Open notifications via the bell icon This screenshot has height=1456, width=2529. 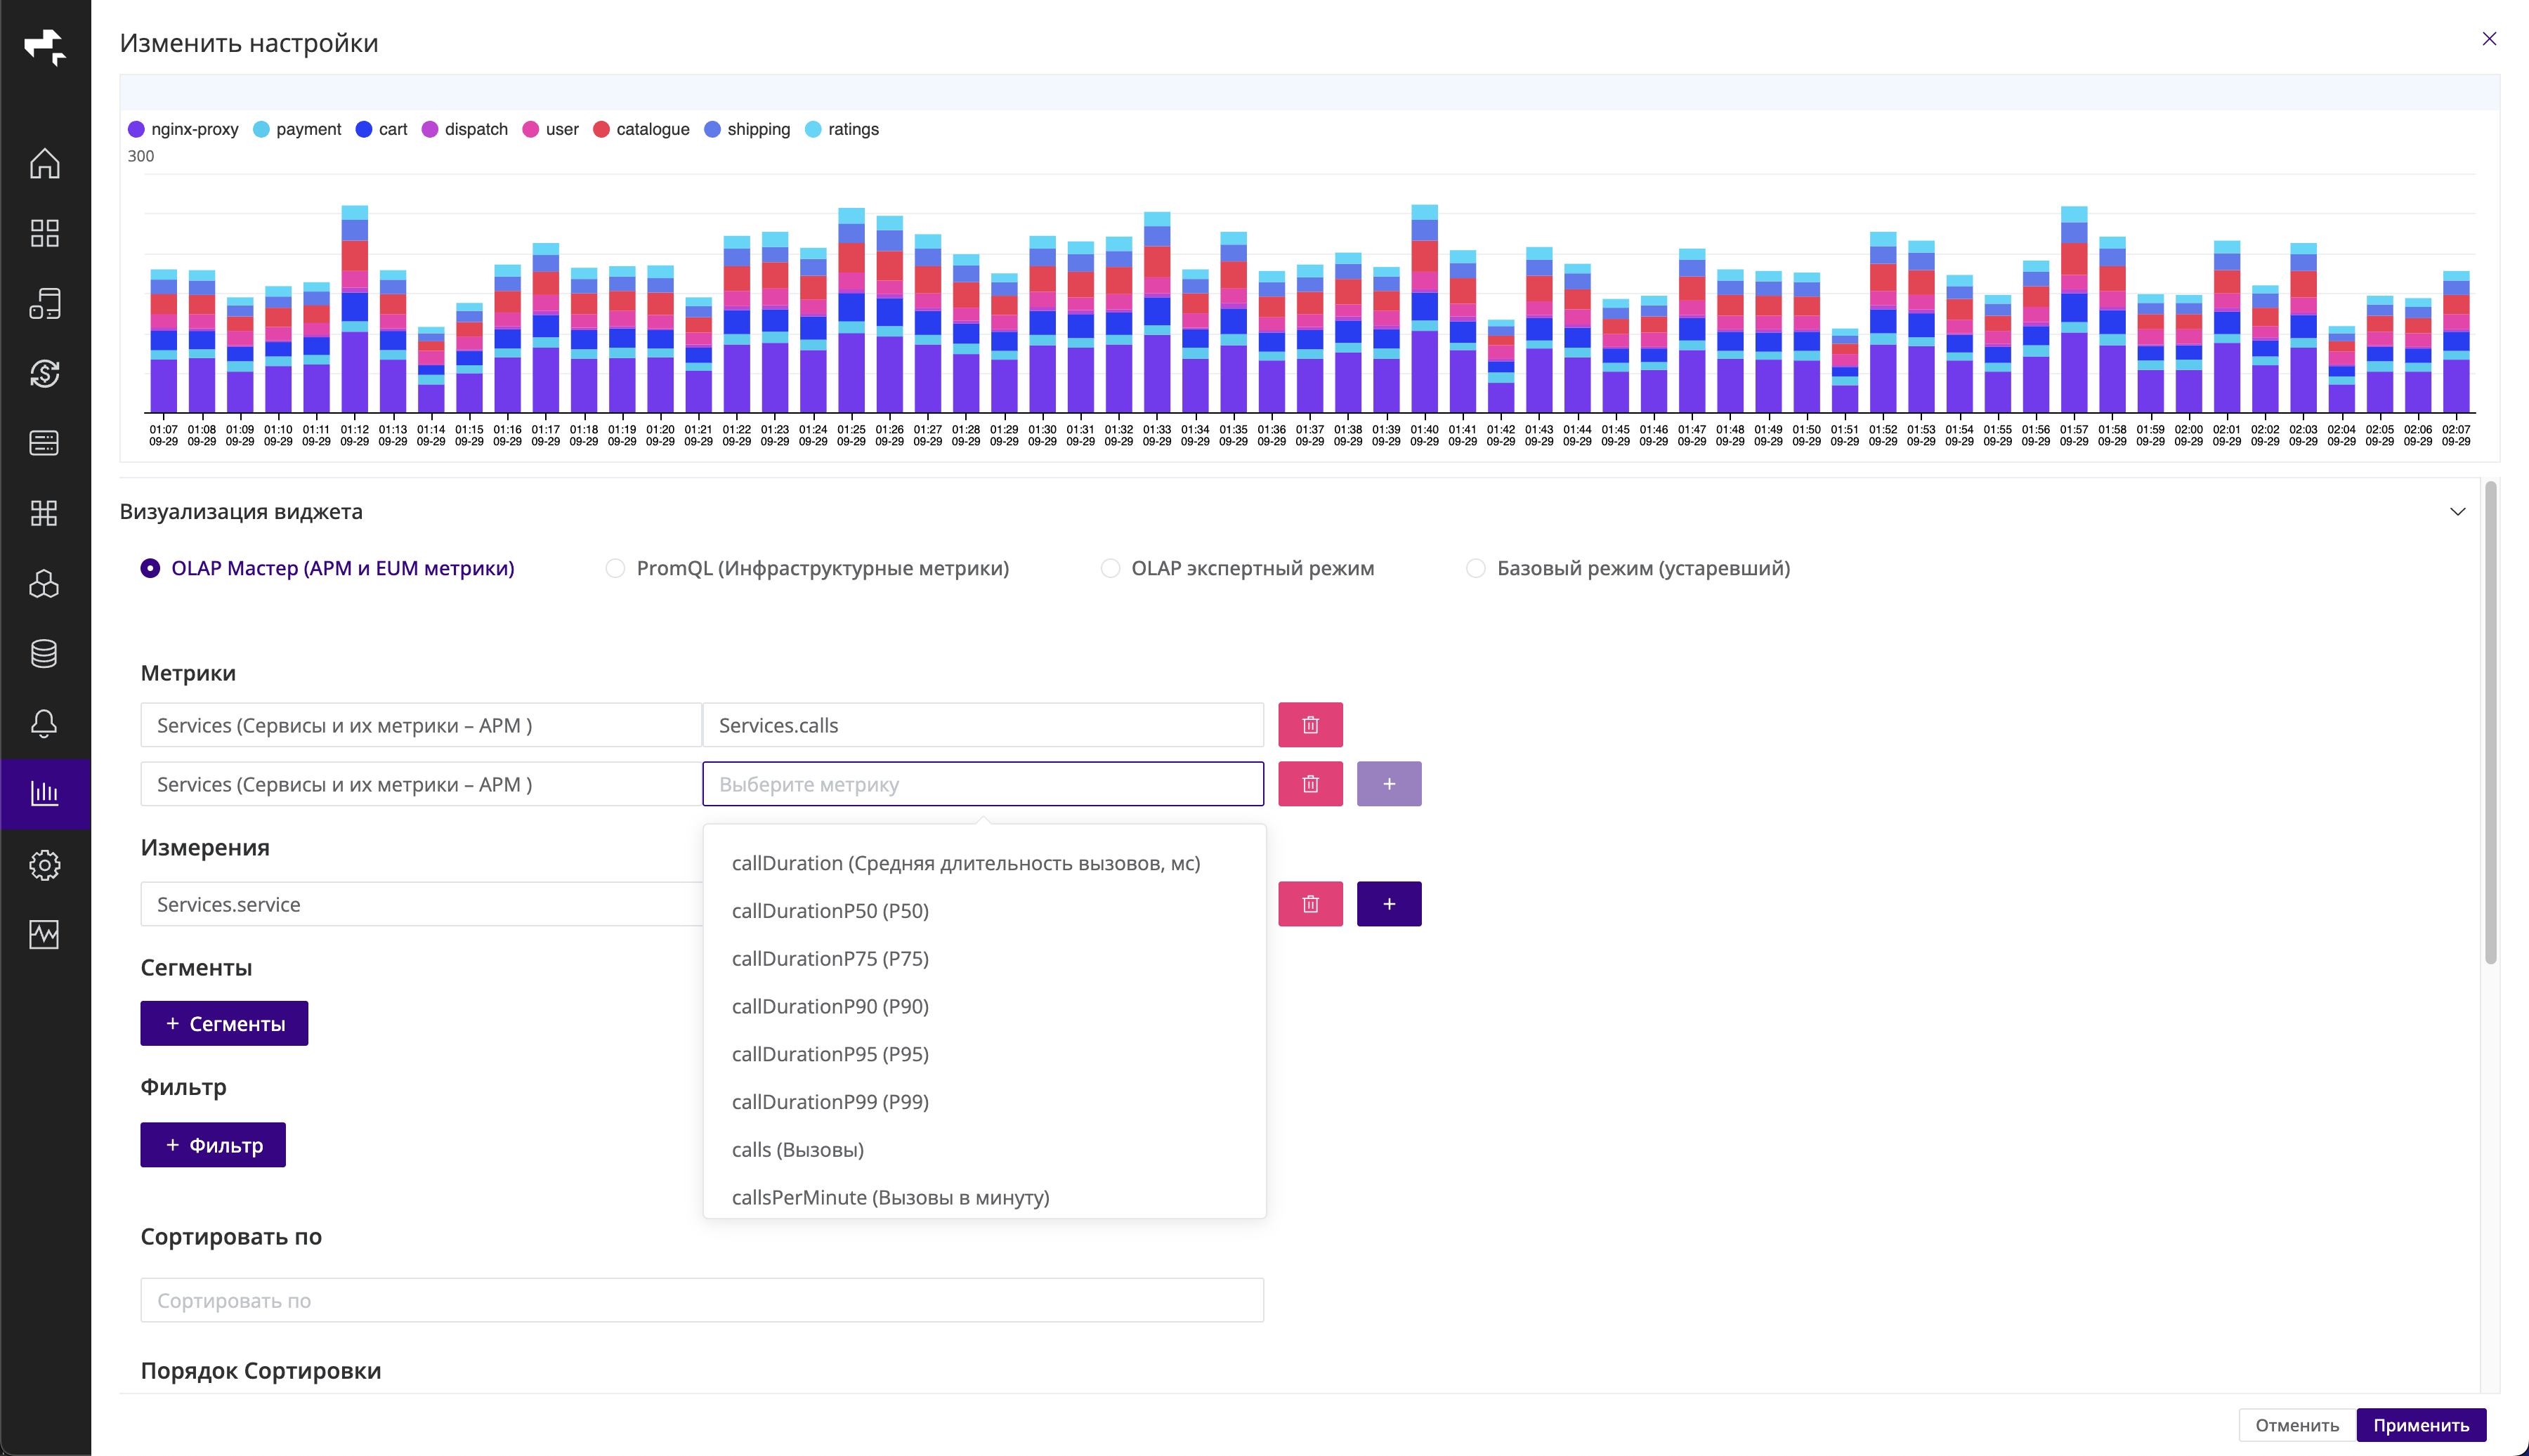coord(46,723)
